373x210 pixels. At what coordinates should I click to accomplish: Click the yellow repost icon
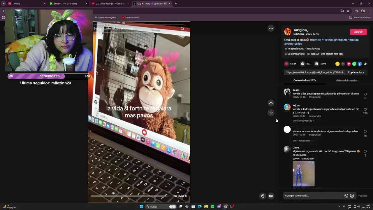pyautogui.click(x=337, y=64)
